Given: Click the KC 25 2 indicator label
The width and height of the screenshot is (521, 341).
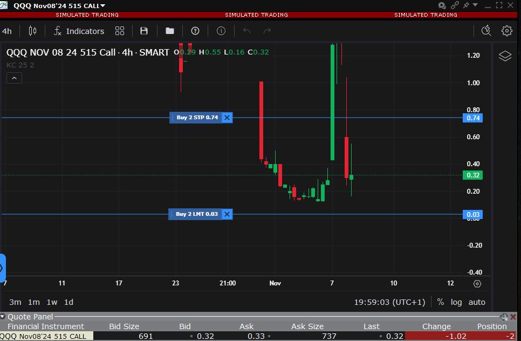Looking at the screenshot, I should (x=20, y=65).
